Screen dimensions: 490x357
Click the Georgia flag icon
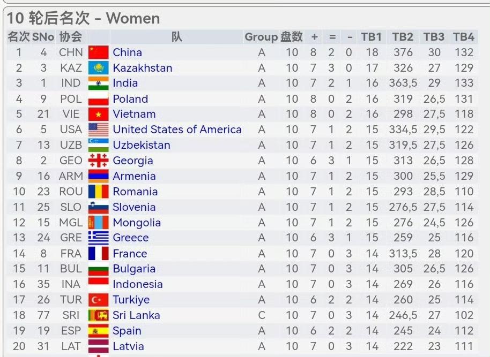pos(99,161)
